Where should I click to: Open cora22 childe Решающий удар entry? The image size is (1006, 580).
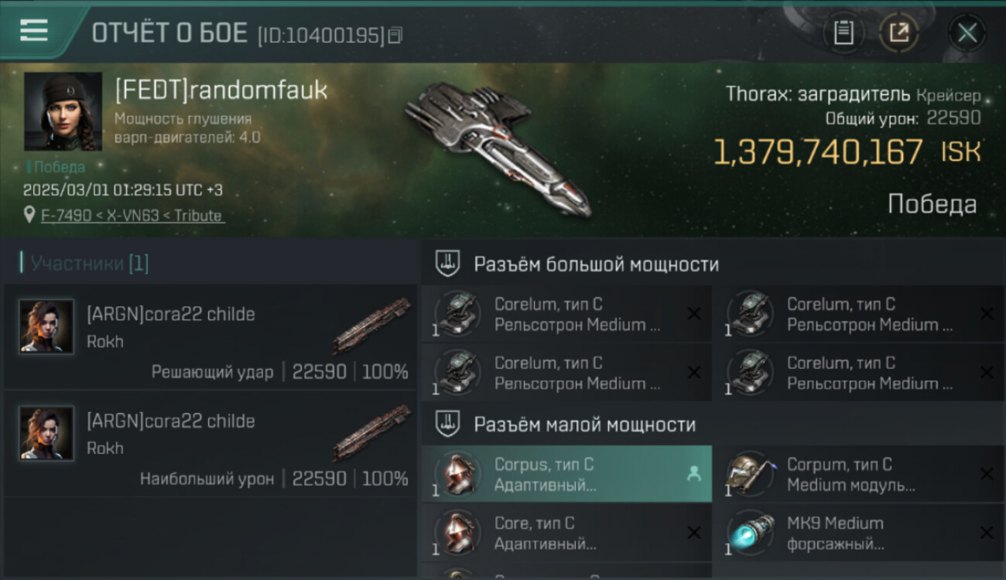(210, 337)
